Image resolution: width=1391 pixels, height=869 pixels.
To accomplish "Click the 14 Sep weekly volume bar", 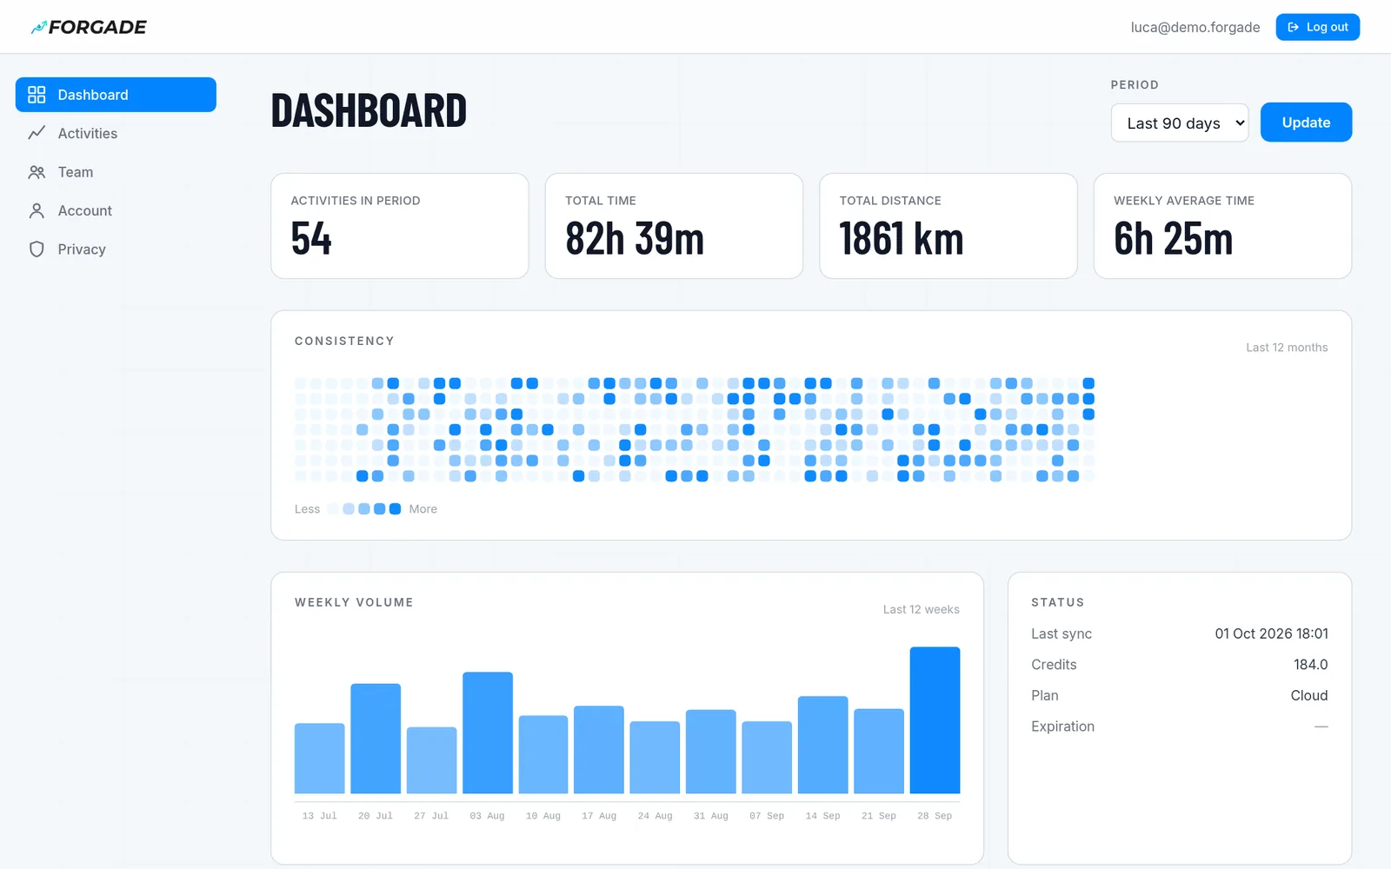I will [822, 745].
